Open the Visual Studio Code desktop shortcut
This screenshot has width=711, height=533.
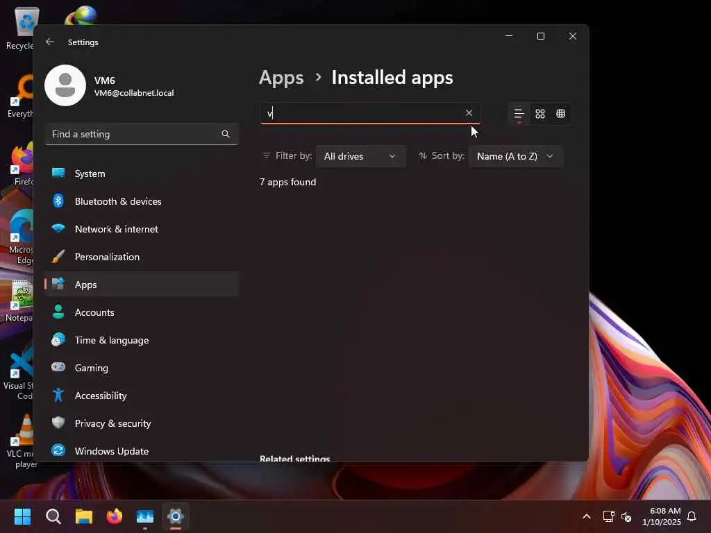(19, 373)
